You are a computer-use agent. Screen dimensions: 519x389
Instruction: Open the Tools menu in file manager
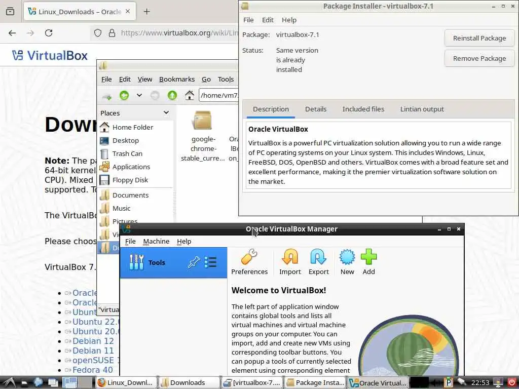tap(226, 80)
